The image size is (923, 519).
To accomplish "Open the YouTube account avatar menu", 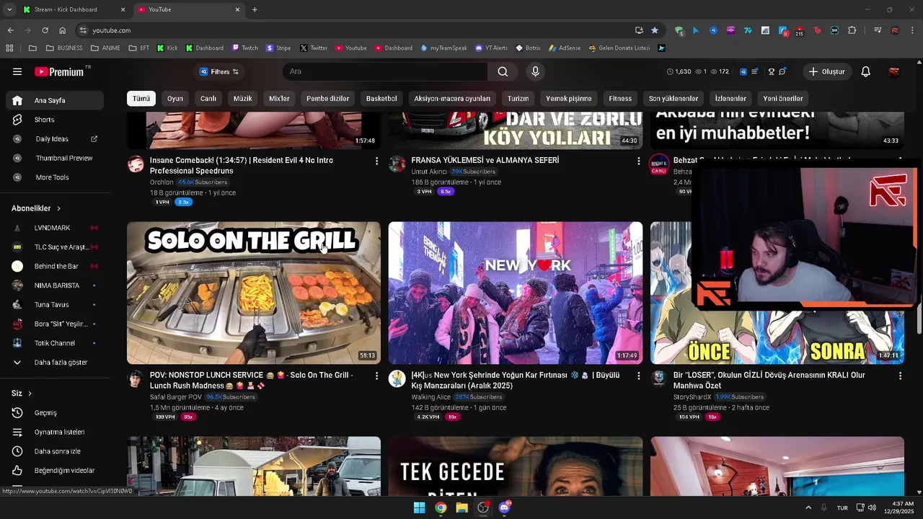I will pyautogui.click(x=893, y=71).
